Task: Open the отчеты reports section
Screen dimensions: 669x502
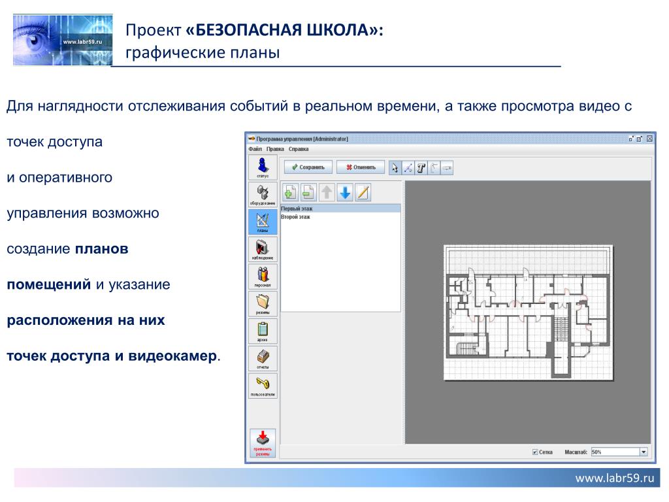Action: (263, 359)
